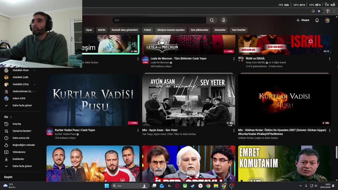Open Abdullah Altun channel from subscriptions

[20, 70]
